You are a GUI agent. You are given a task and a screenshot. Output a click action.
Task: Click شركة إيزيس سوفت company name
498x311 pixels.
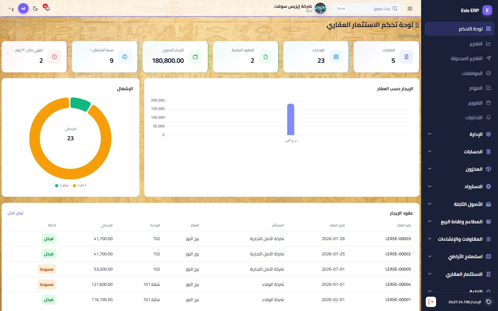click(x=293, y=6)
